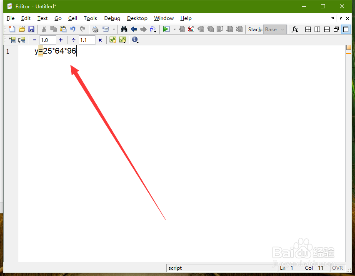Screen dimensions: 355x276
Task: Open the cell mode info icon dropdown
Action: [x=135, y=40]
